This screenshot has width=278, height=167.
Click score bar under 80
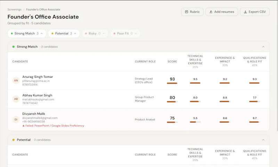[x=172, y=102]
